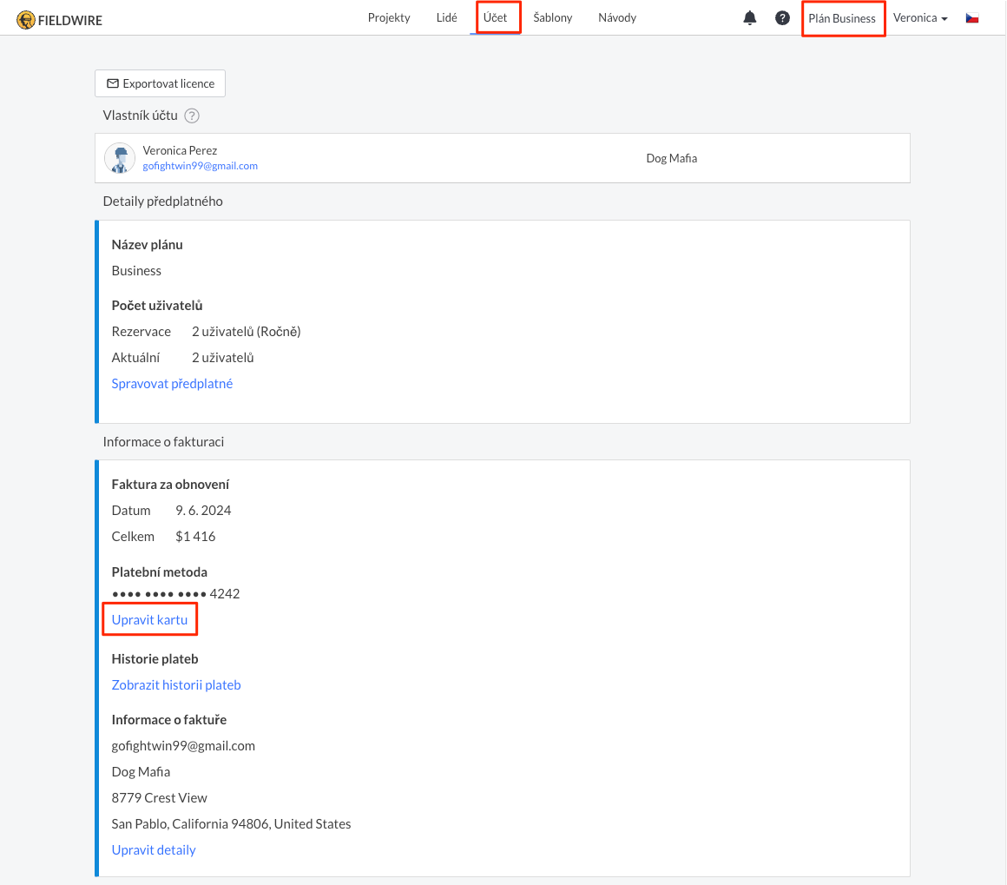Navigate to the Návody tab
This screenshot has height=885, width=1007.
pos(617,18)
